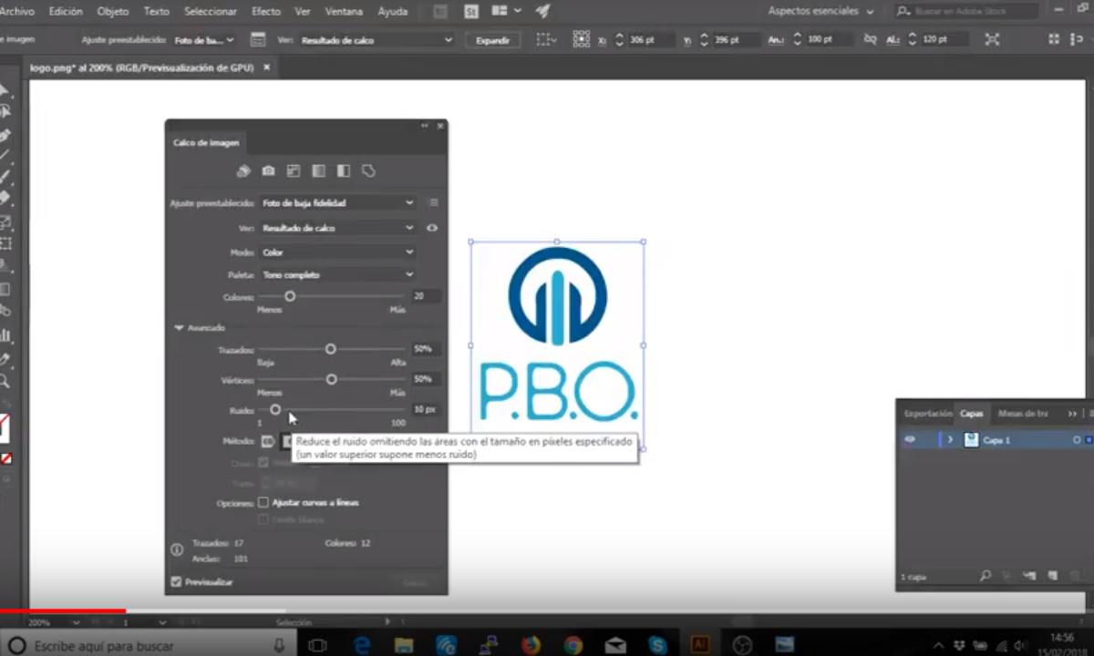Open the control bar Resultado de calco dropdown
The width and height of the screenshot is (1094, 656).
pyautogui.click(x=377, y=40)
